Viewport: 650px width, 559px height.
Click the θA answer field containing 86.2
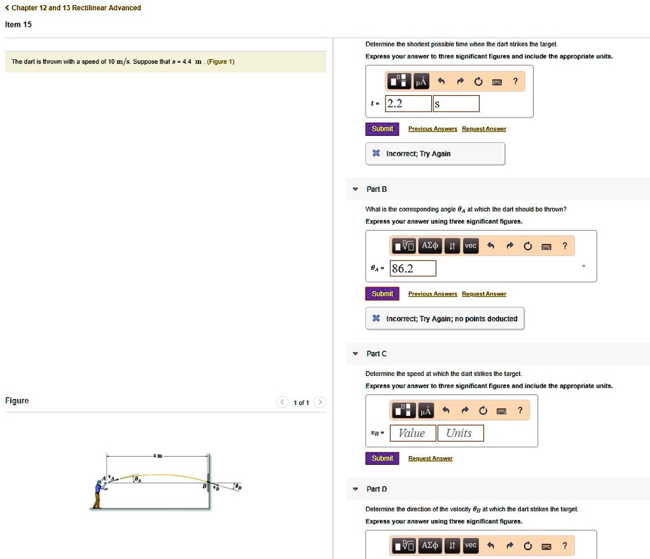pyautogui.click(x=413, y=269)
